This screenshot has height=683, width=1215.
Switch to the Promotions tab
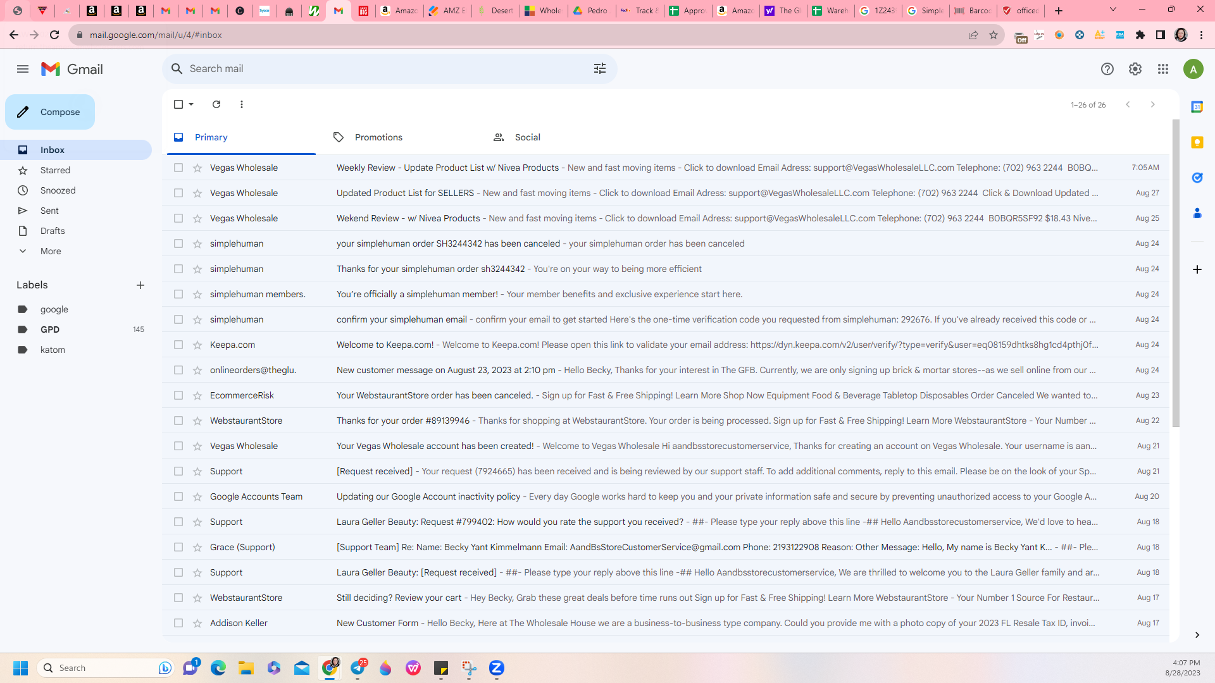click(401, 137)
